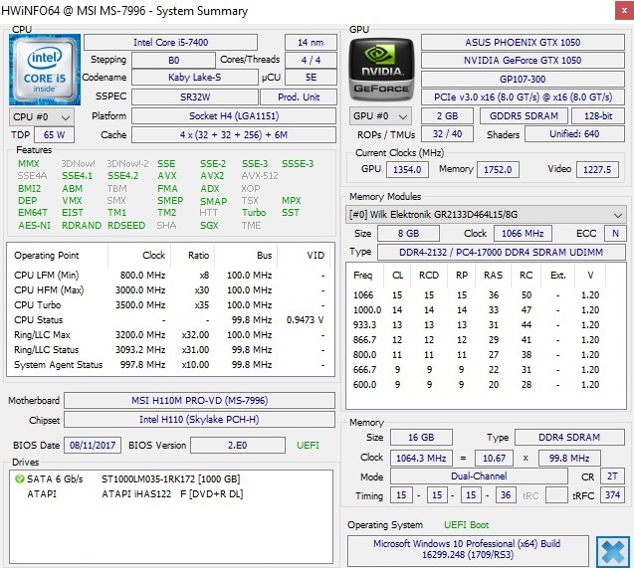Click the 14 nm process field
The height and width of the screenshot is (568, 634).
click(311, 43)
